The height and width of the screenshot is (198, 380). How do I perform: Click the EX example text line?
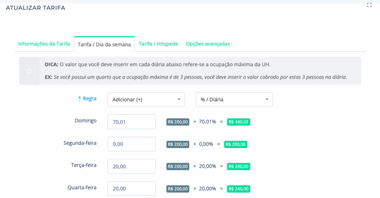196,77
